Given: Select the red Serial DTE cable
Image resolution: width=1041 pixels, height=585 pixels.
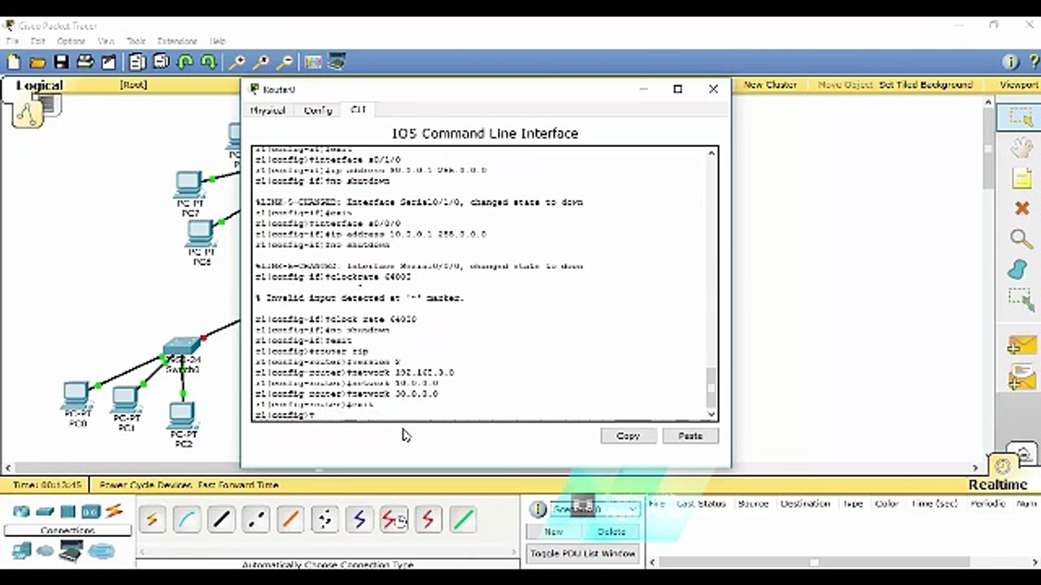Looking at the screenshot, I should click(x=429, y=519).
